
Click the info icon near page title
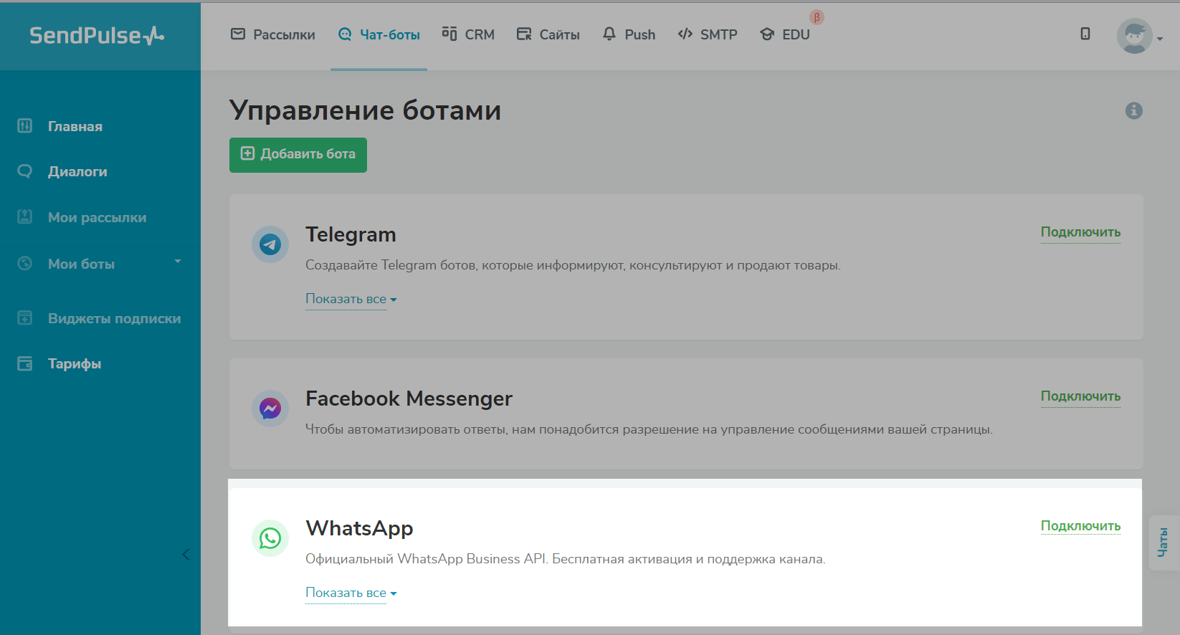coord(1133,110)
